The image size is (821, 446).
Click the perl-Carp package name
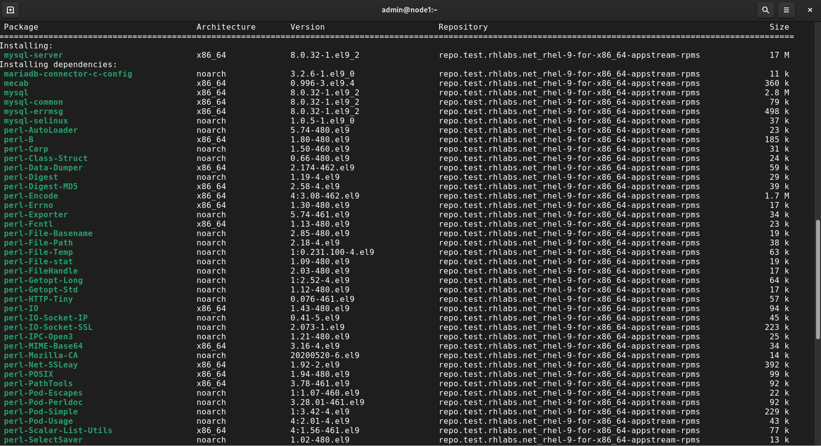[x=26, y=149]
